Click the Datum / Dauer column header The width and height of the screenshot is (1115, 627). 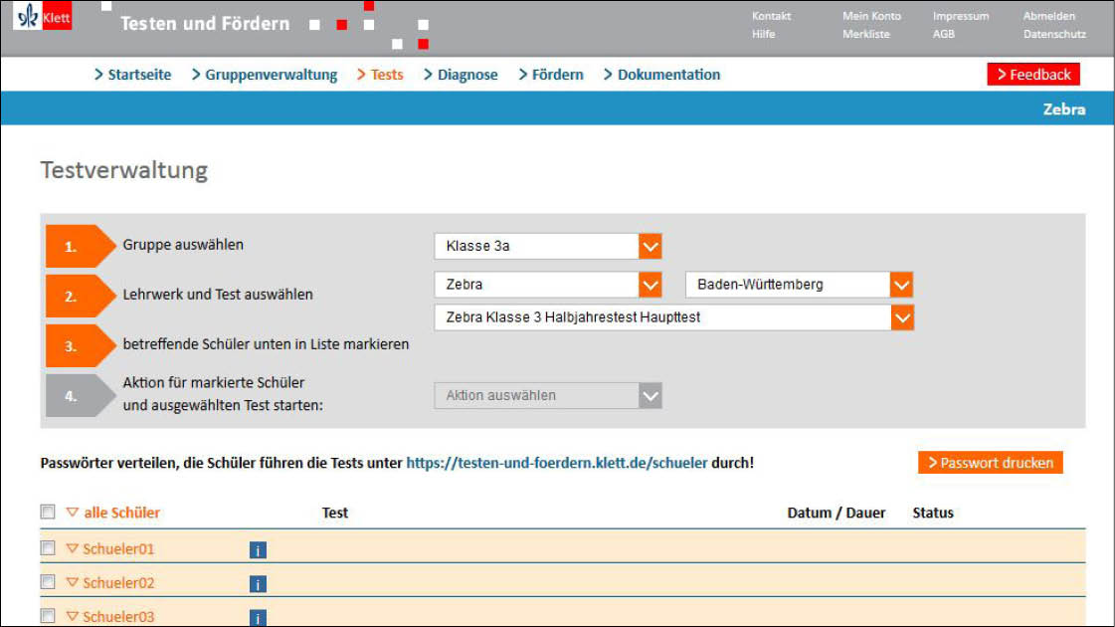pos(836,513)
